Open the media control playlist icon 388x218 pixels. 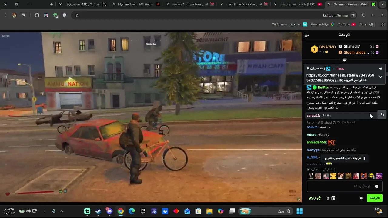[23, 15]
